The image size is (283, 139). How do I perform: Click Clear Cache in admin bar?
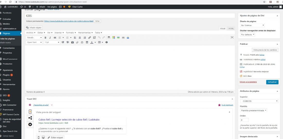77,7
